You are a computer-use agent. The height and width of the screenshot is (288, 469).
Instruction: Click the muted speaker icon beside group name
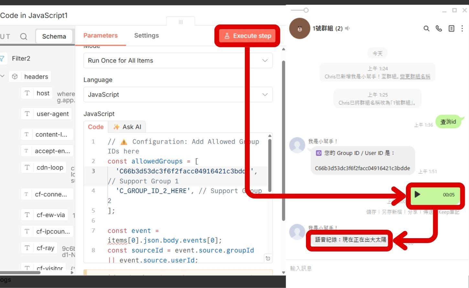[x=347, y=28]
